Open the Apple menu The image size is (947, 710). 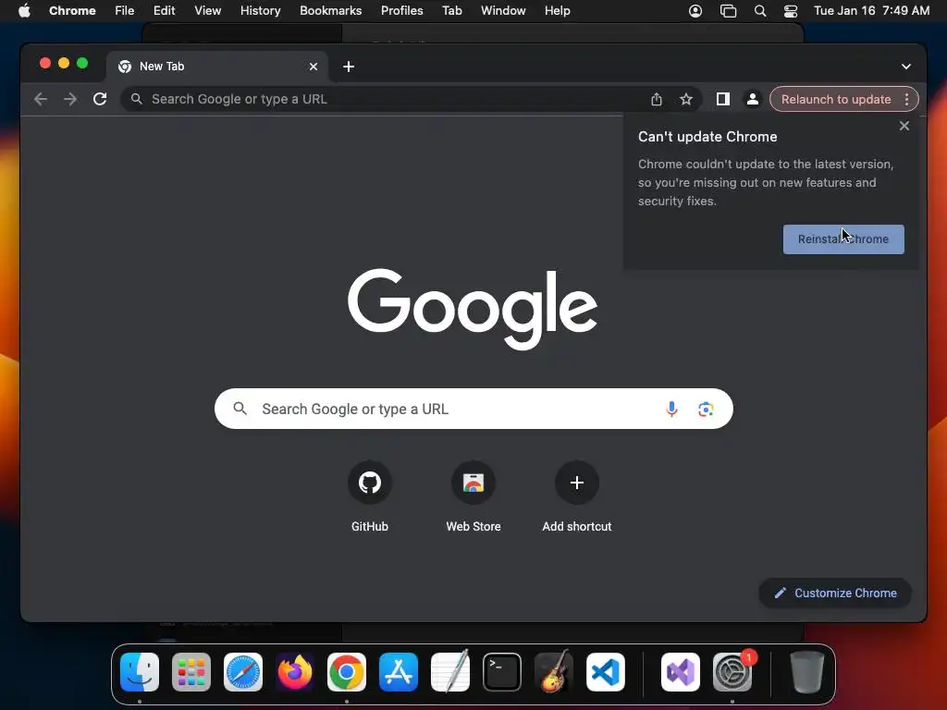tap(24, 11)
